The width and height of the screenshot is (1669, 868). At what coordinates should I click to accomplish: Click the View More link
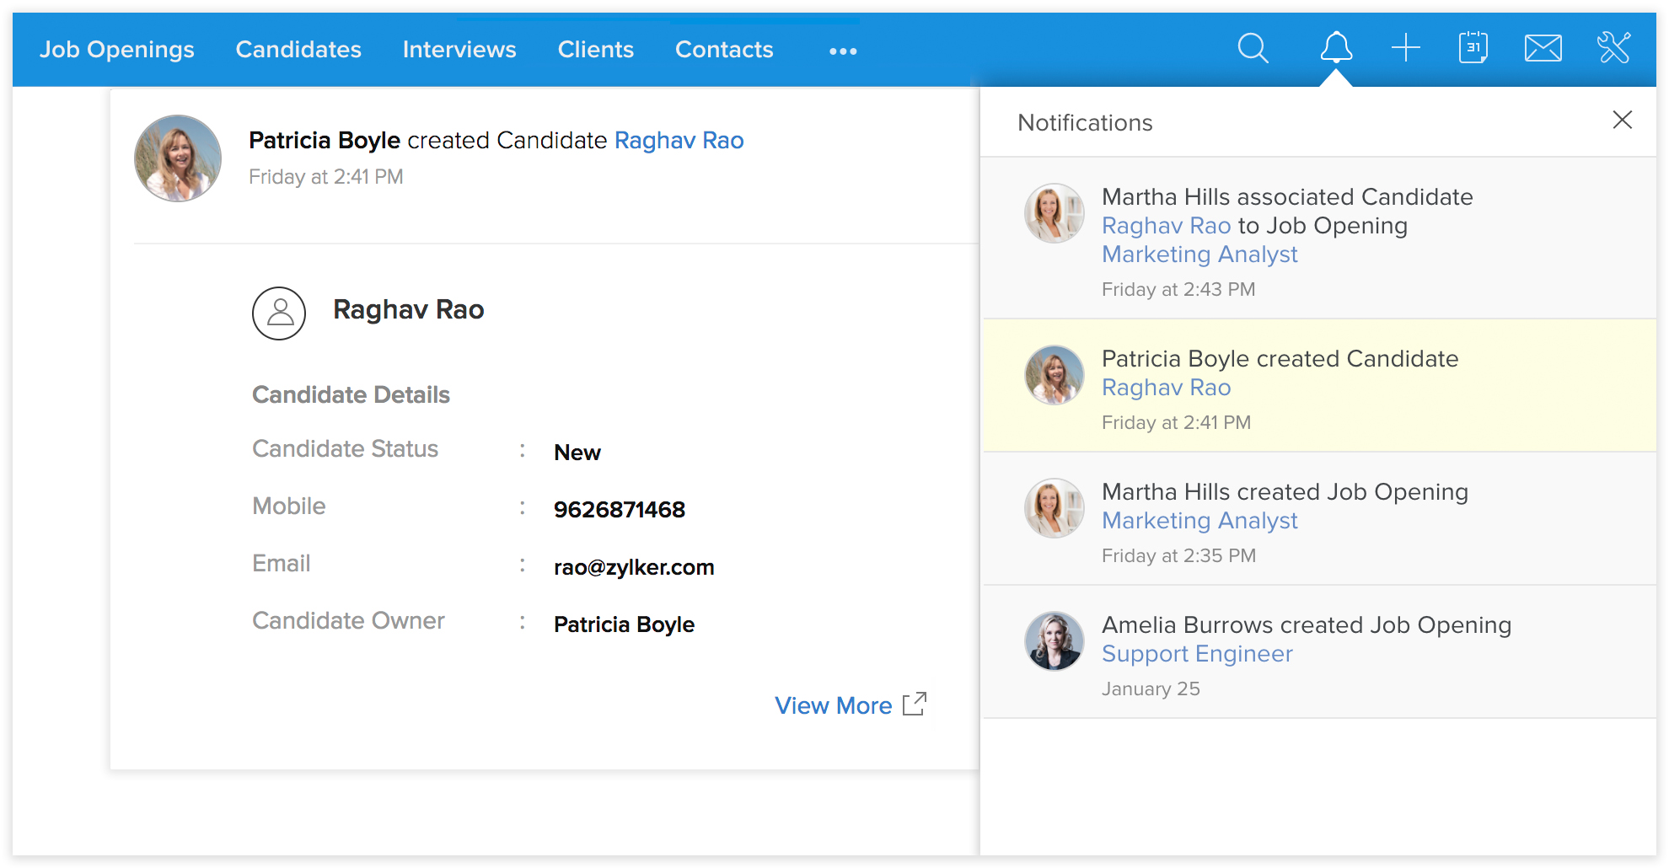(x=833, y=705)
